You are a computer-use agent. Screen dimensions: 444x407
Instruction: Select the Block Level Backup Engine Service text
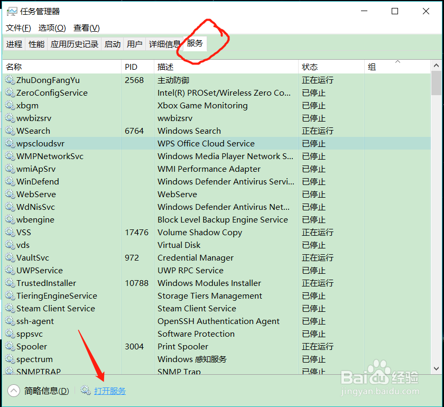(x=223, y=219)
